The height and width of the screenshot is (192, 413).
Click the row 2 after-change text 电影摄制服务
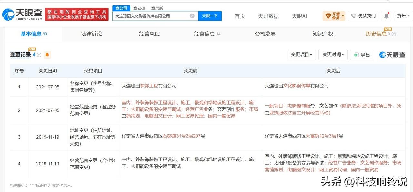301,106
